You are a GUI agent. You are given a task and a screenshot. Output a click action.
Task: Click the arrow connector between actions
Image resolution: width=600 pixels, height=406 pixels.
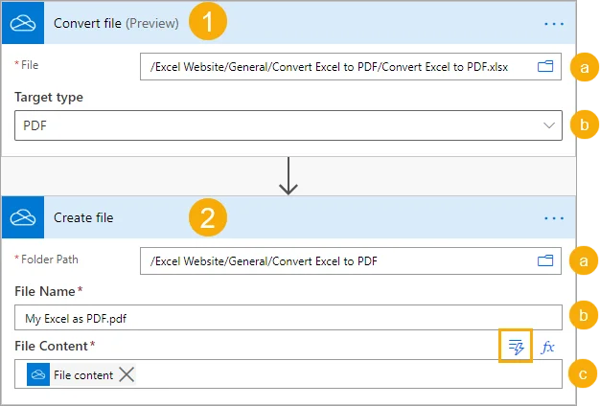[x=288, y=176]
